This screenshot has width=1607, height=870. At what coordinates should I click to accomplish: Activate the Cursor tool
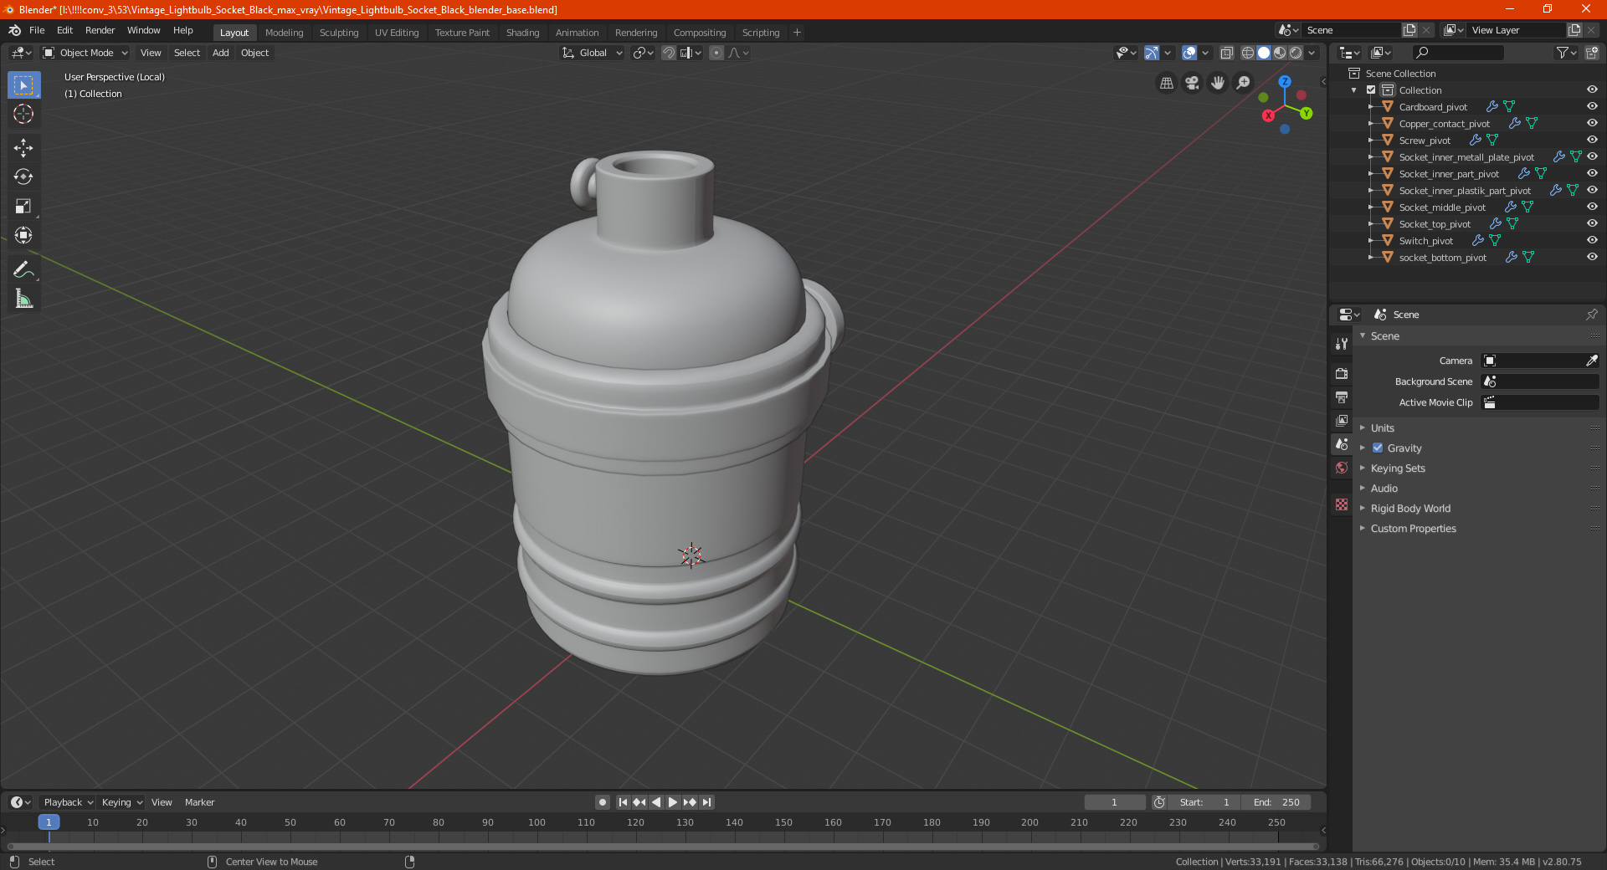tap(23, 114)
